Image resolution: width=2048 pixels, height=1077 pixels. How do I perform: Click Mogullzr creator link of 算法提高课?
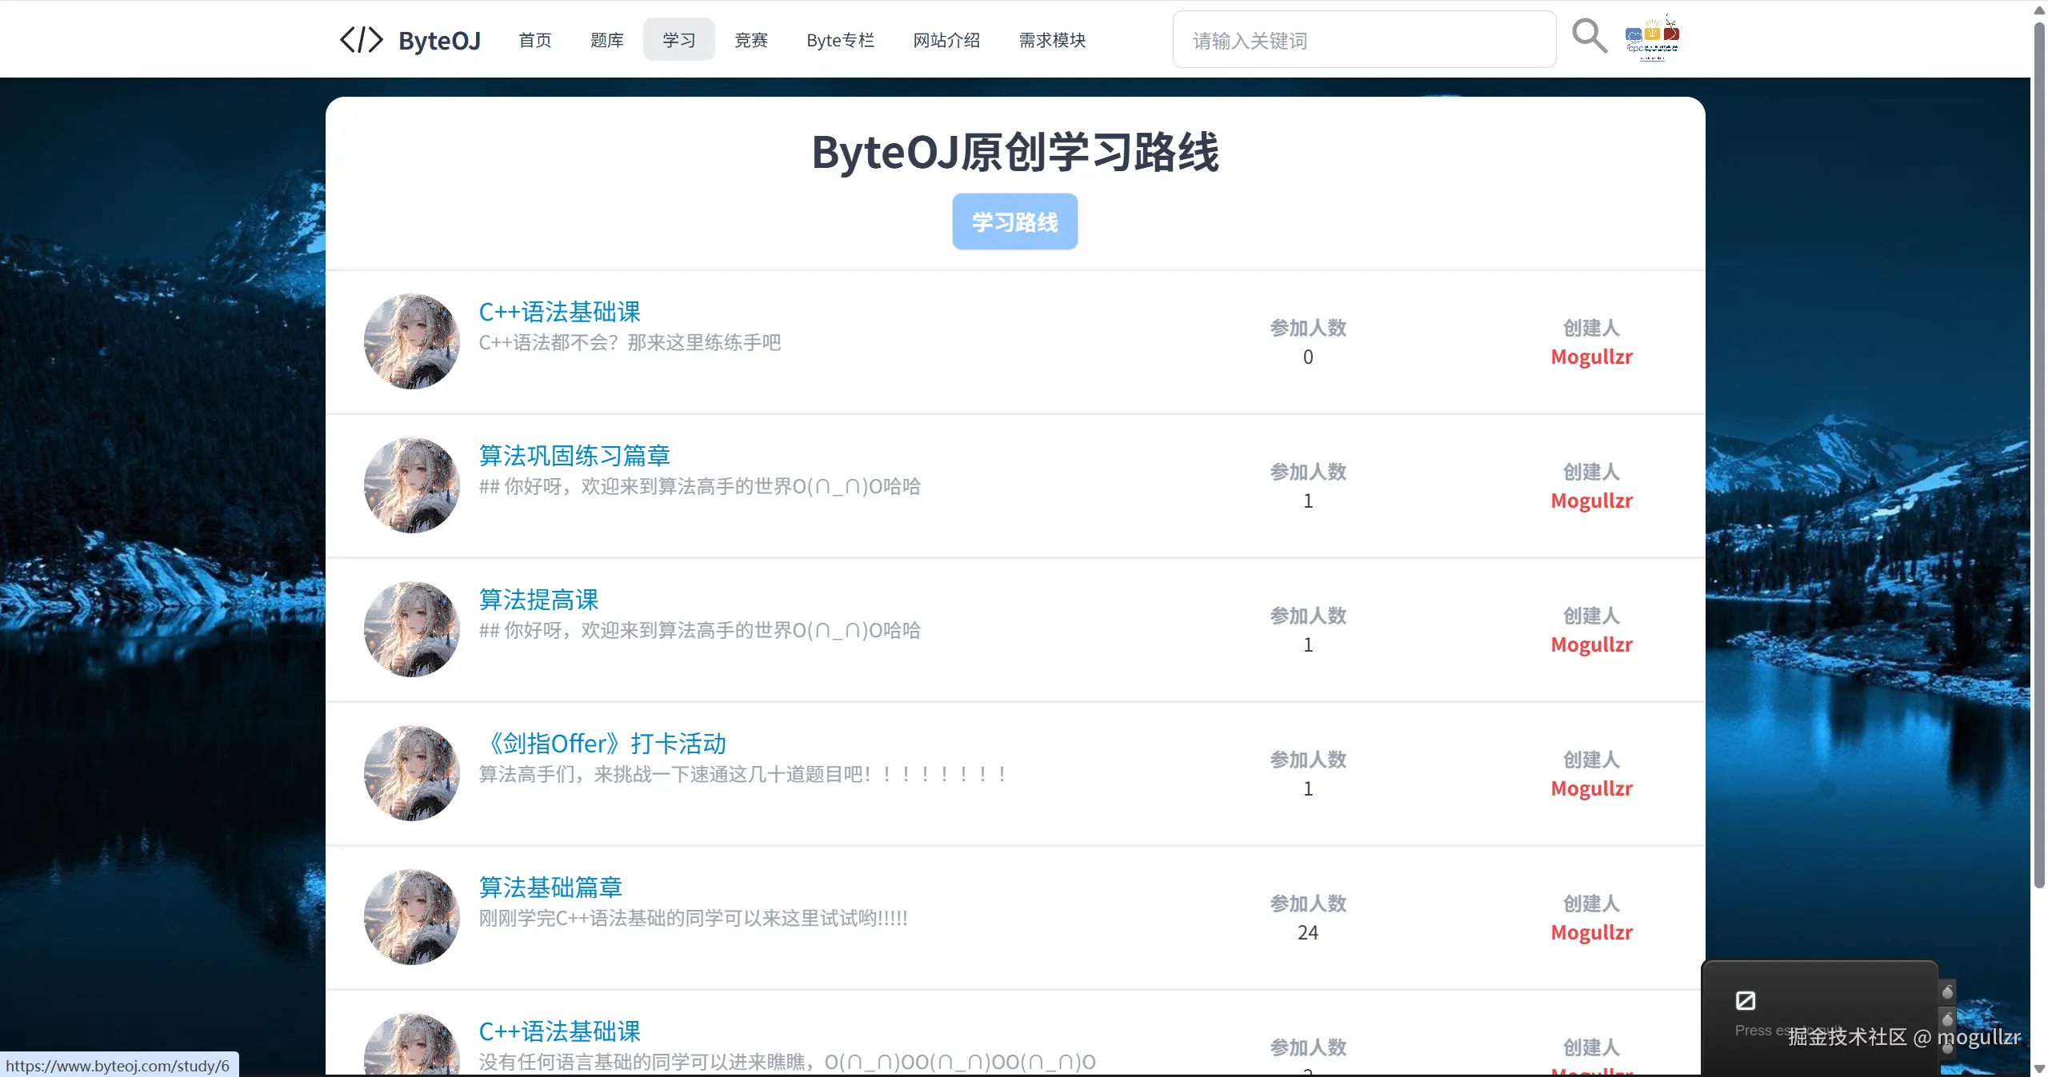coord(1590,644)
